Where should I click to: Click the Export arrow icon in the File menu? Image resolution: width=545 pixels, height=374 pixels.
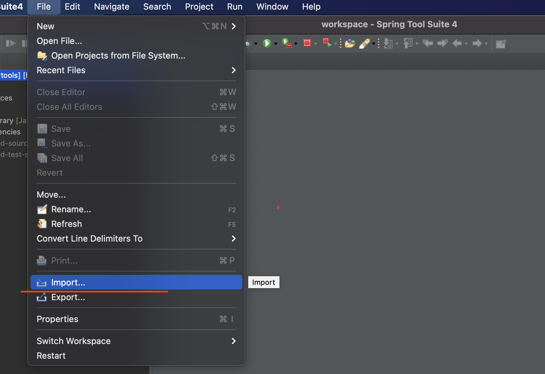pyautogui.click(x=42, y=297)
